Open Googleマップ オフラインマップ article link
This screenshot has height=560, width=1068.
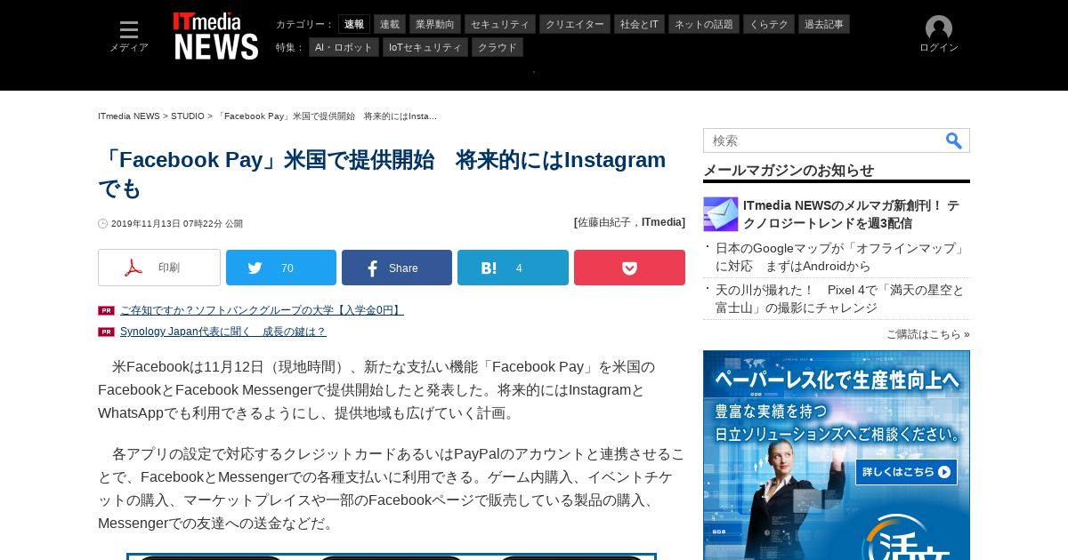[841, 257]
